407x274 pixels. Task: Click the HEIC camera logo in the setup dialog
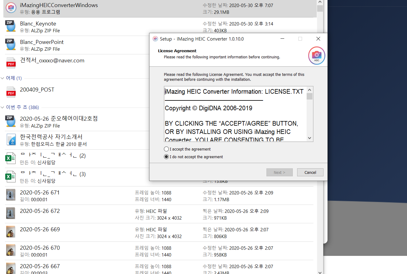coord(316,56)
